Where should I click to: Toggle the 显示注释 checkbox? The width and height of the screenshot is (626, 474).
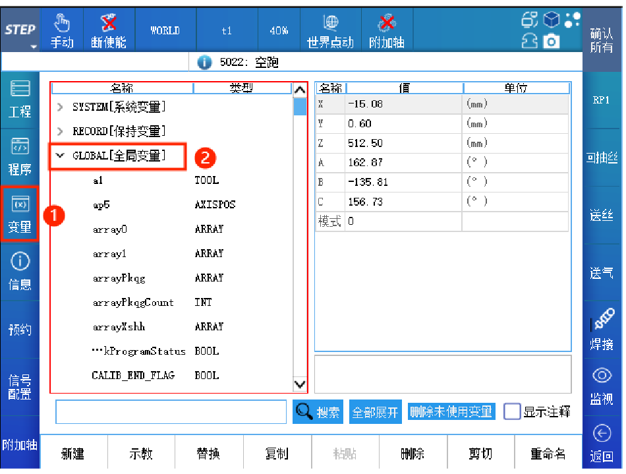pos(512,412)
